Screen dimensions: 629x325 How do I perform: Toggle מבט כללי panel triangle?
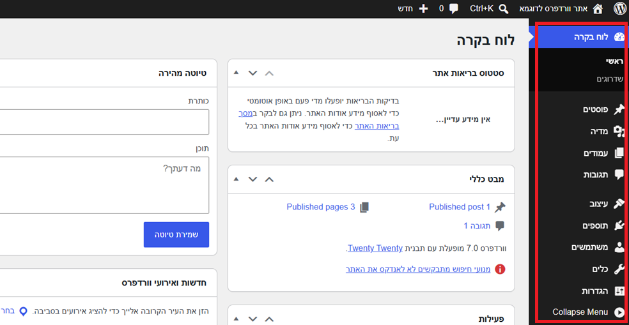point(237,179)
